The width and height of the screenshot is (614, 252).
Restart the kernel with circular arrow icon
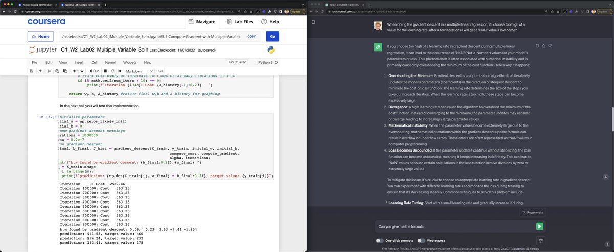click(x=112, y=71)
